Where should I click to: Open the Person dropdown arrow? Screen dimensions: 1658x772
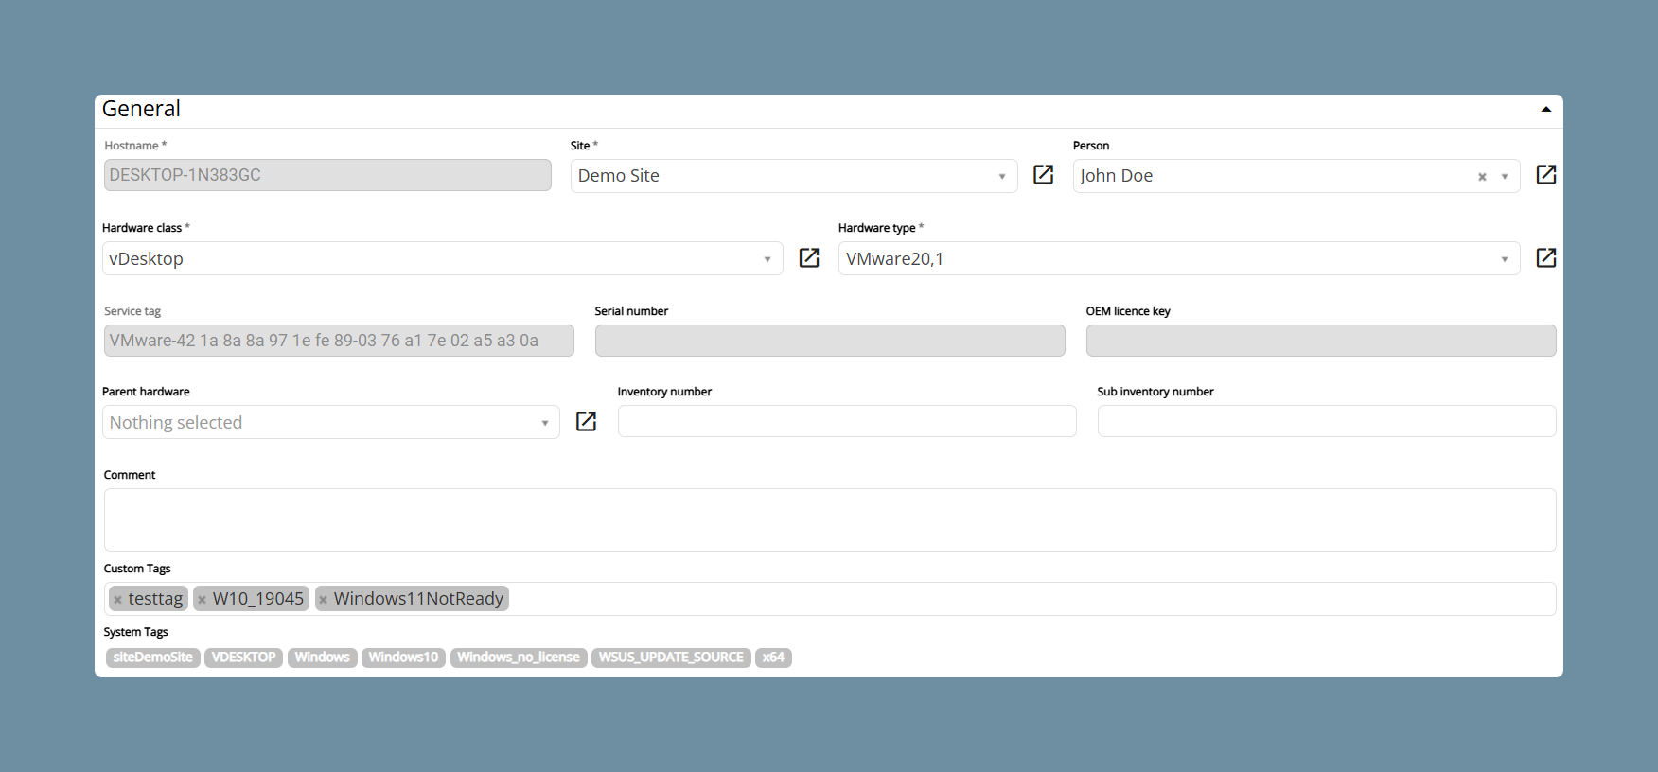(1504, 177)
